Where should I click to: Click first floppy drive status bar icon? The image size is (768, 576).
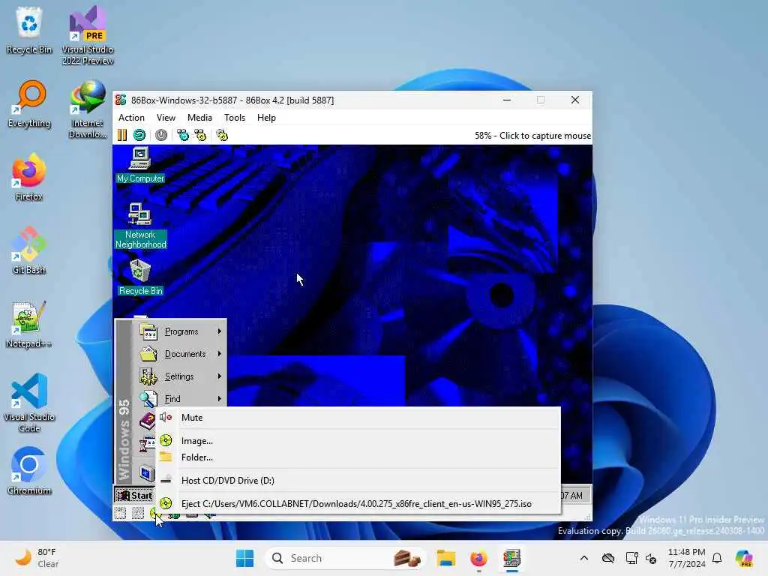121,513
